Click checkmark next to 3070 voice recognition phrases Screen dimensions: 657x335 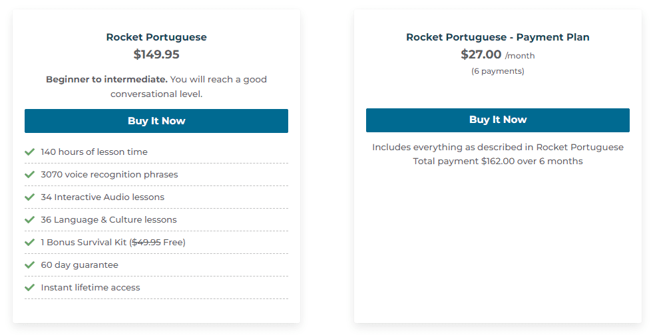pos(29,175)
